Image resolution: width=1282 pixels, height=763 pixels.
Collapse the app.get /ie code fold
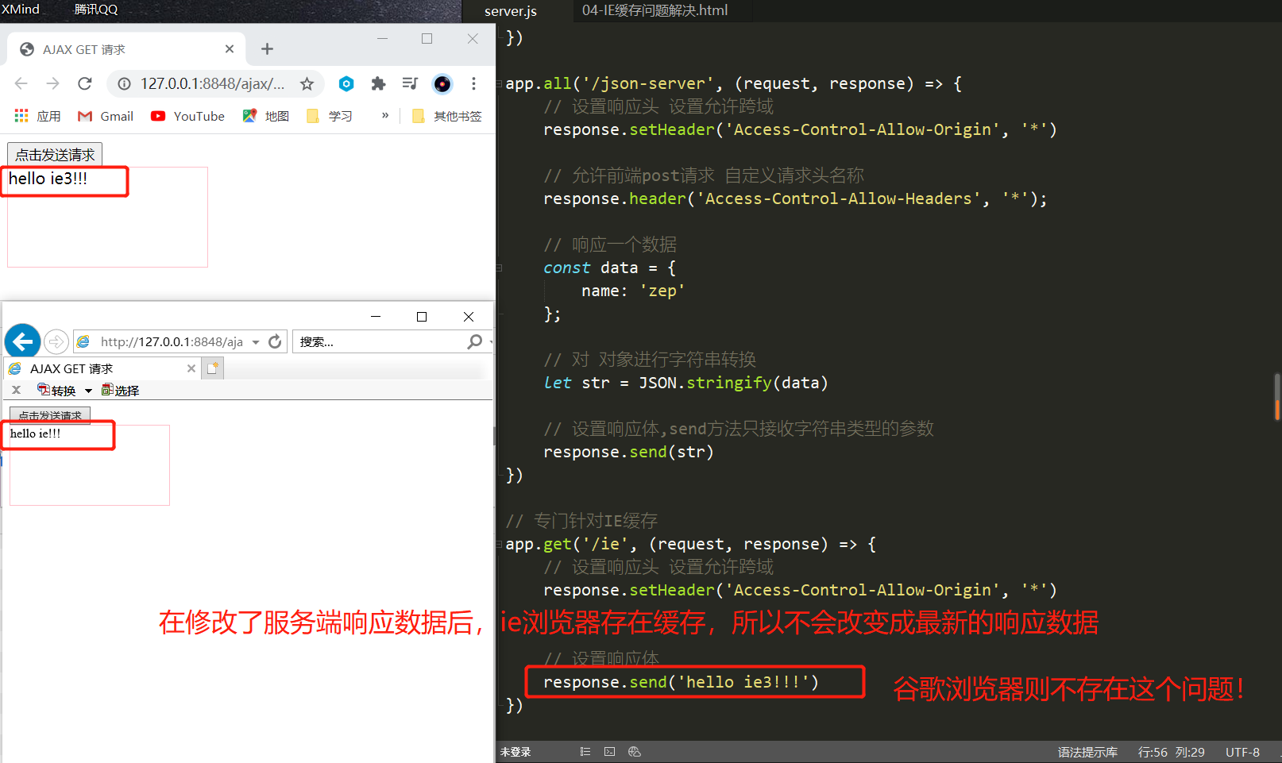click(x=500, y=544)
